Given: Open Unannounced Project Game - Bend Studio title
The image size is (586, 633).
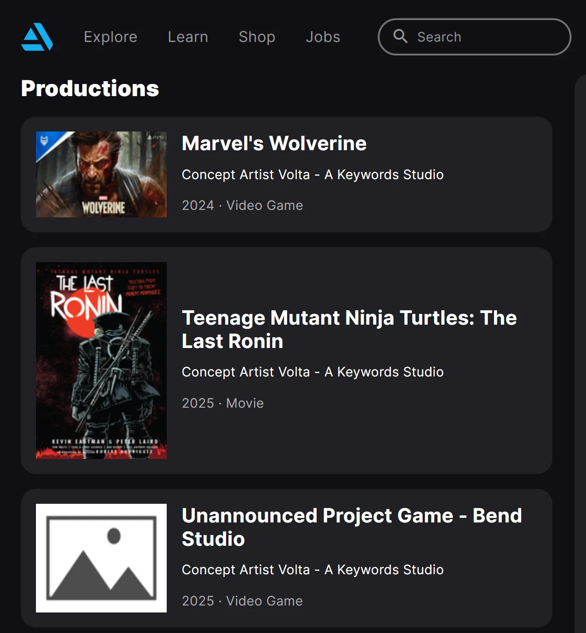Looking at the screenshot, I should click(351, 527).
